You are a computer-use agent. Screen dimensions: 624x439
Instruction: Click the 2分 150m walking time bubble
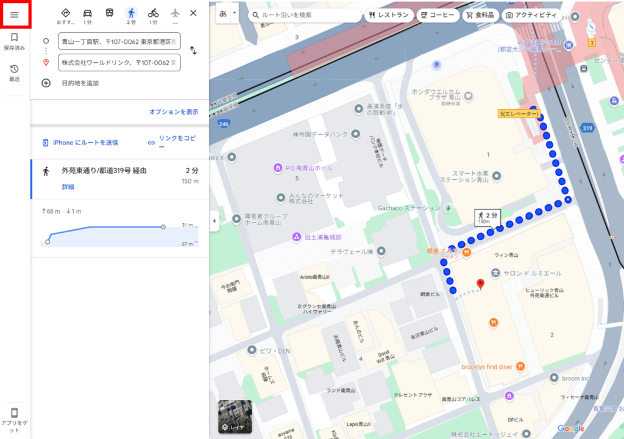coord(487,218)
